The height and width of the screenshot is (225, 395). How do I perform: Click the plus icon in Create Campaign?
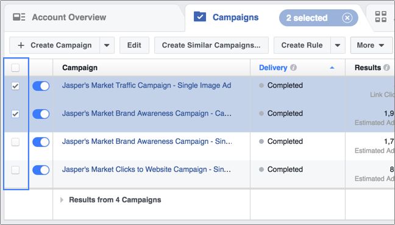tap(21, 45)
